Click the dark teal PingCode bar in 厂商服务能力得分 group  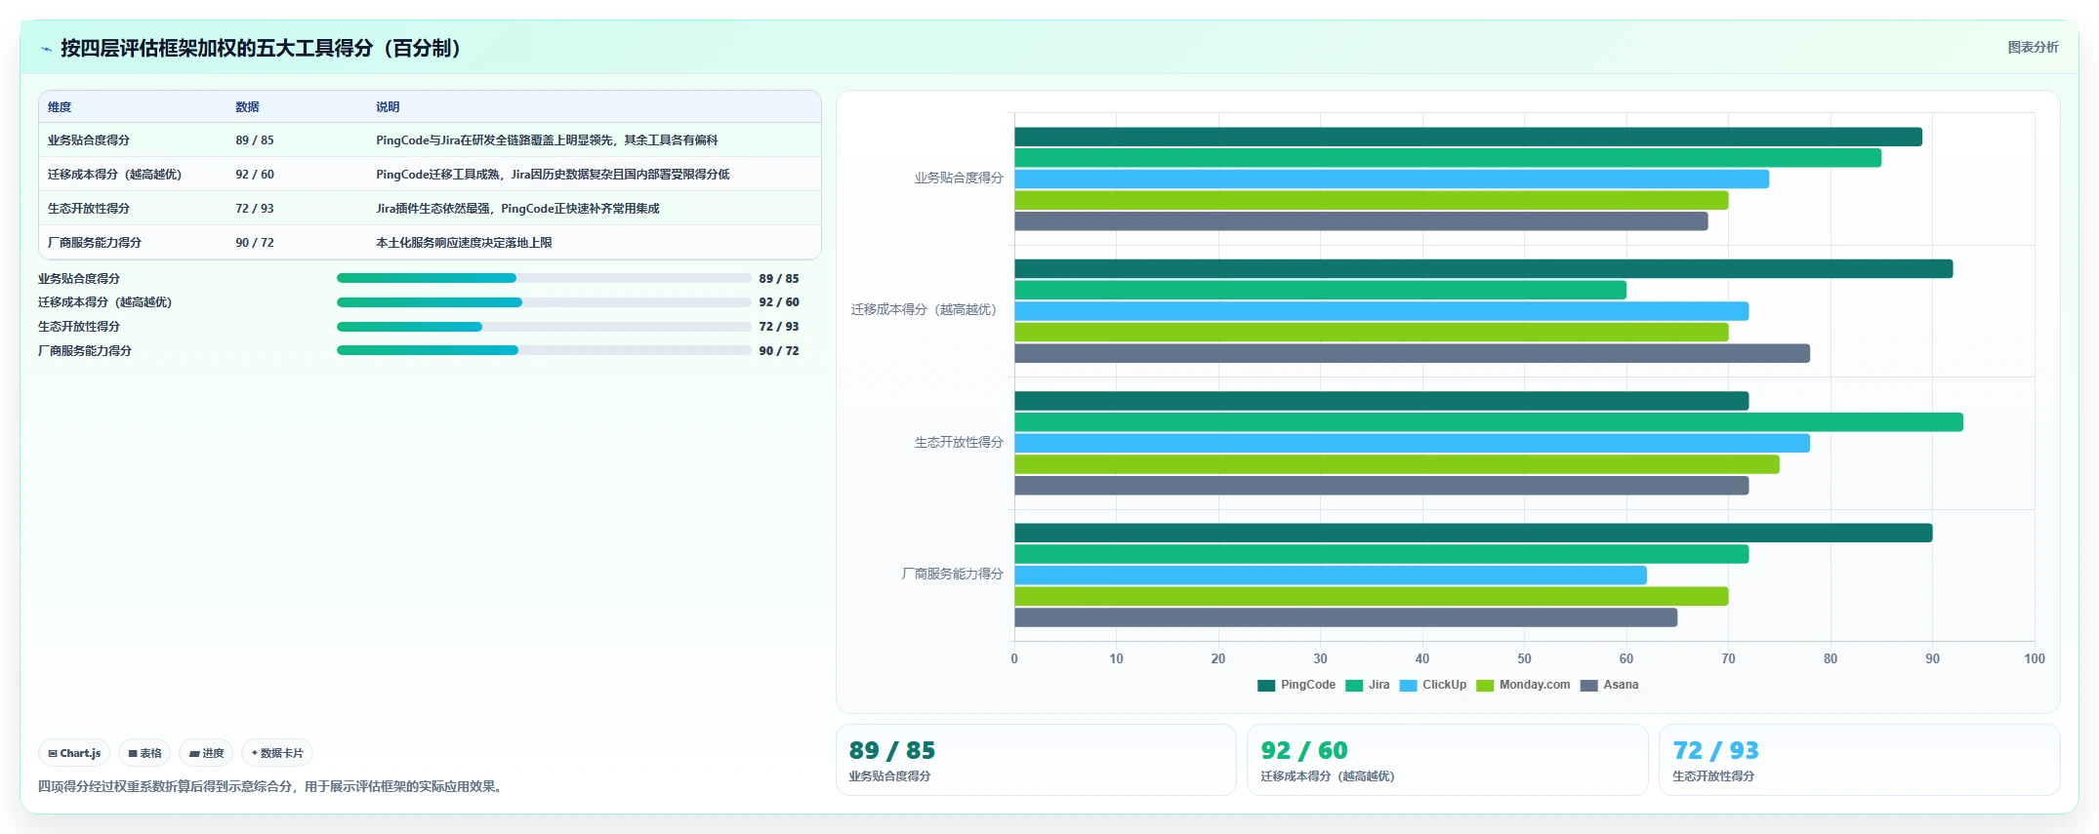coord(1473,533)
